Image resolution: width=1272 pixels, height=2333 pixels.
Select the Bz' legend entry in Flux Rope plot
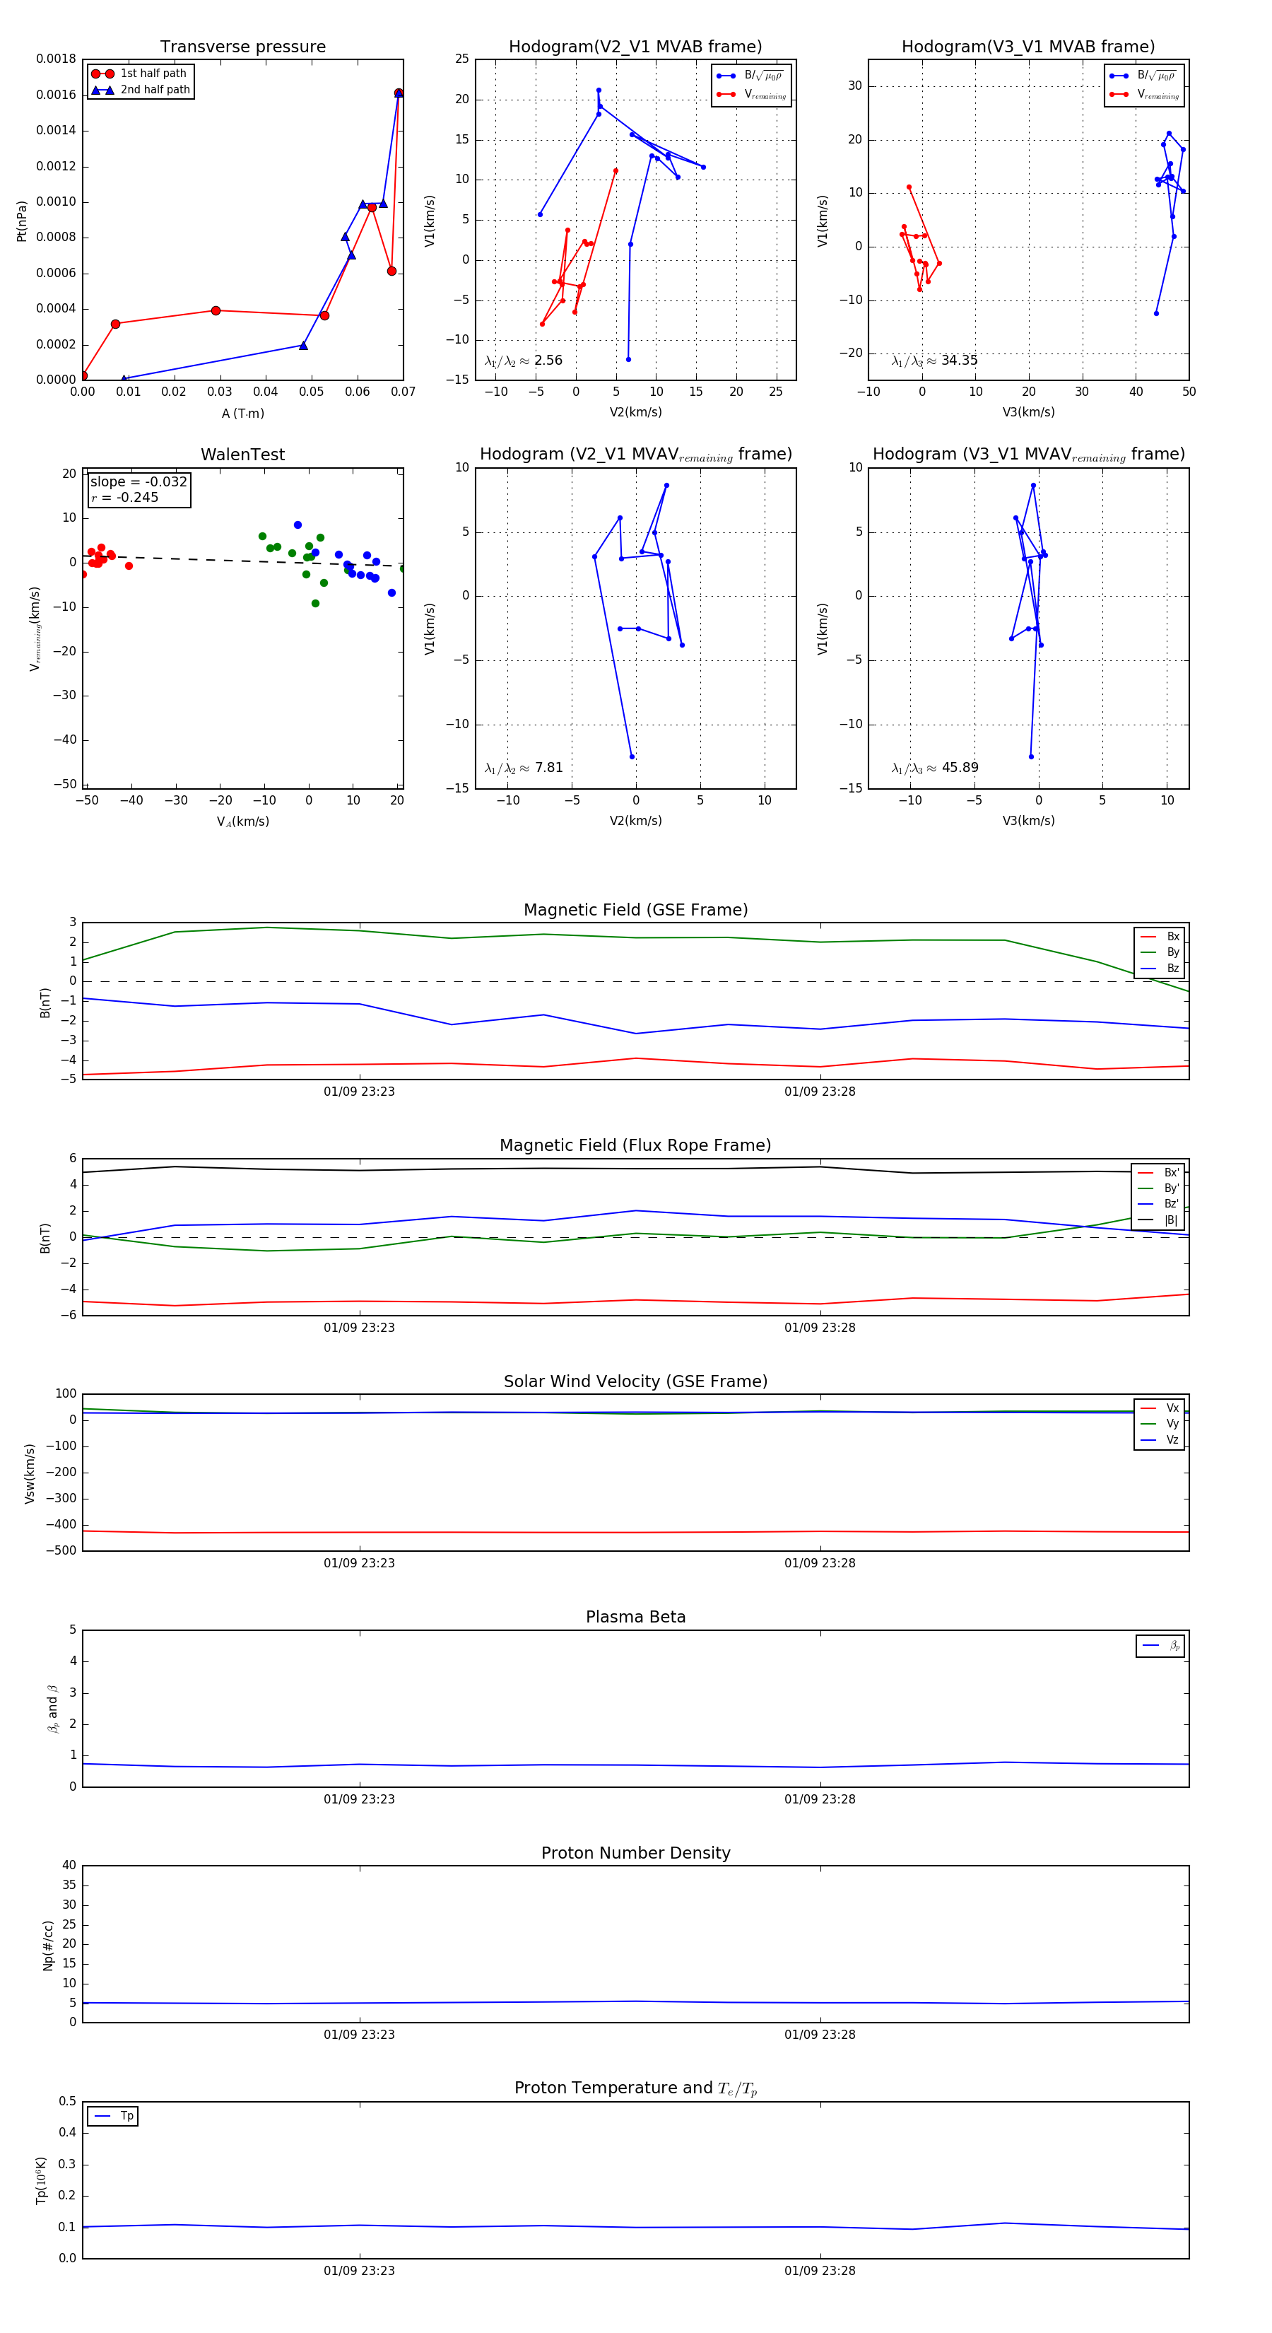pyautogui.click(x=1158, y=1204)
